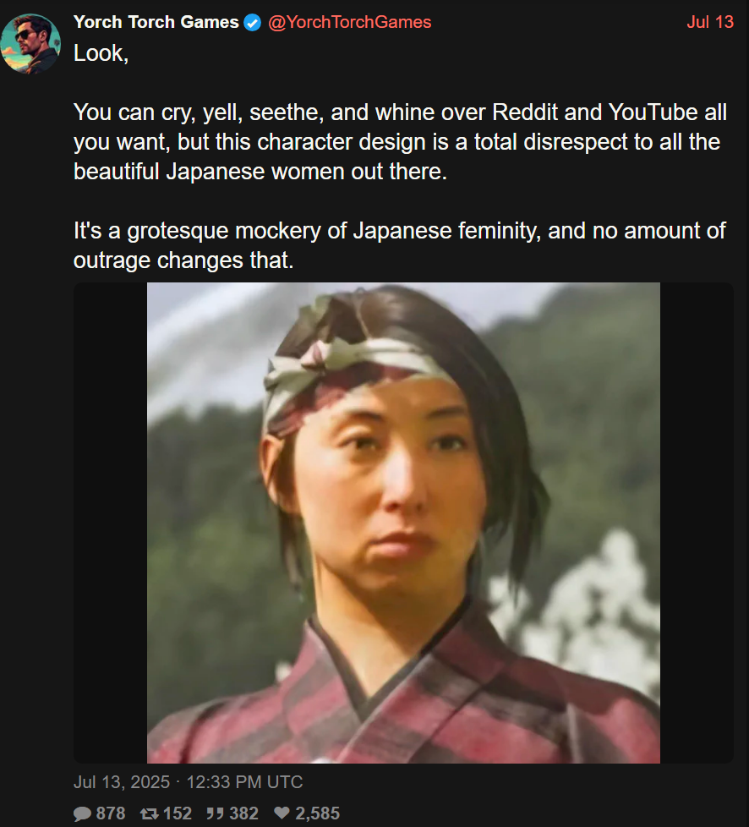Click the 2,585 likes count
This screenshot has width=749, height=827.
click(x=318, y=813)
